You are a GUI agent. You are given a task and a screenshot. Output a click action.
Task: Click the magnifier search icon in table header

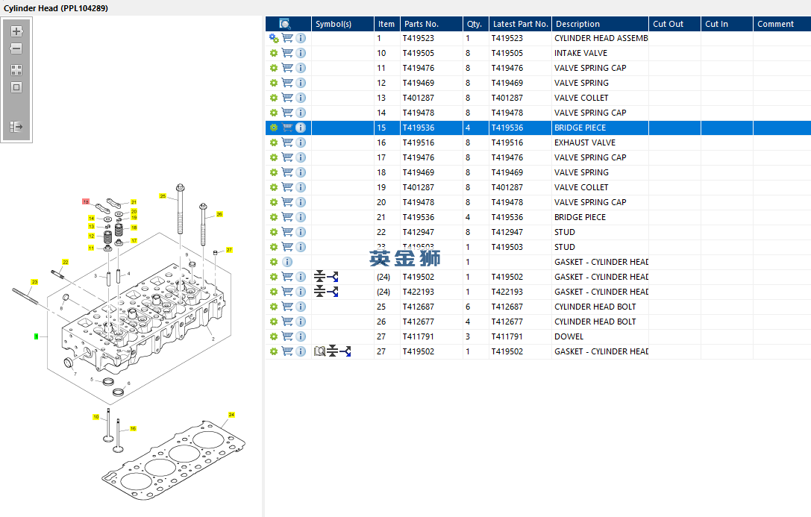click(285, 24)
